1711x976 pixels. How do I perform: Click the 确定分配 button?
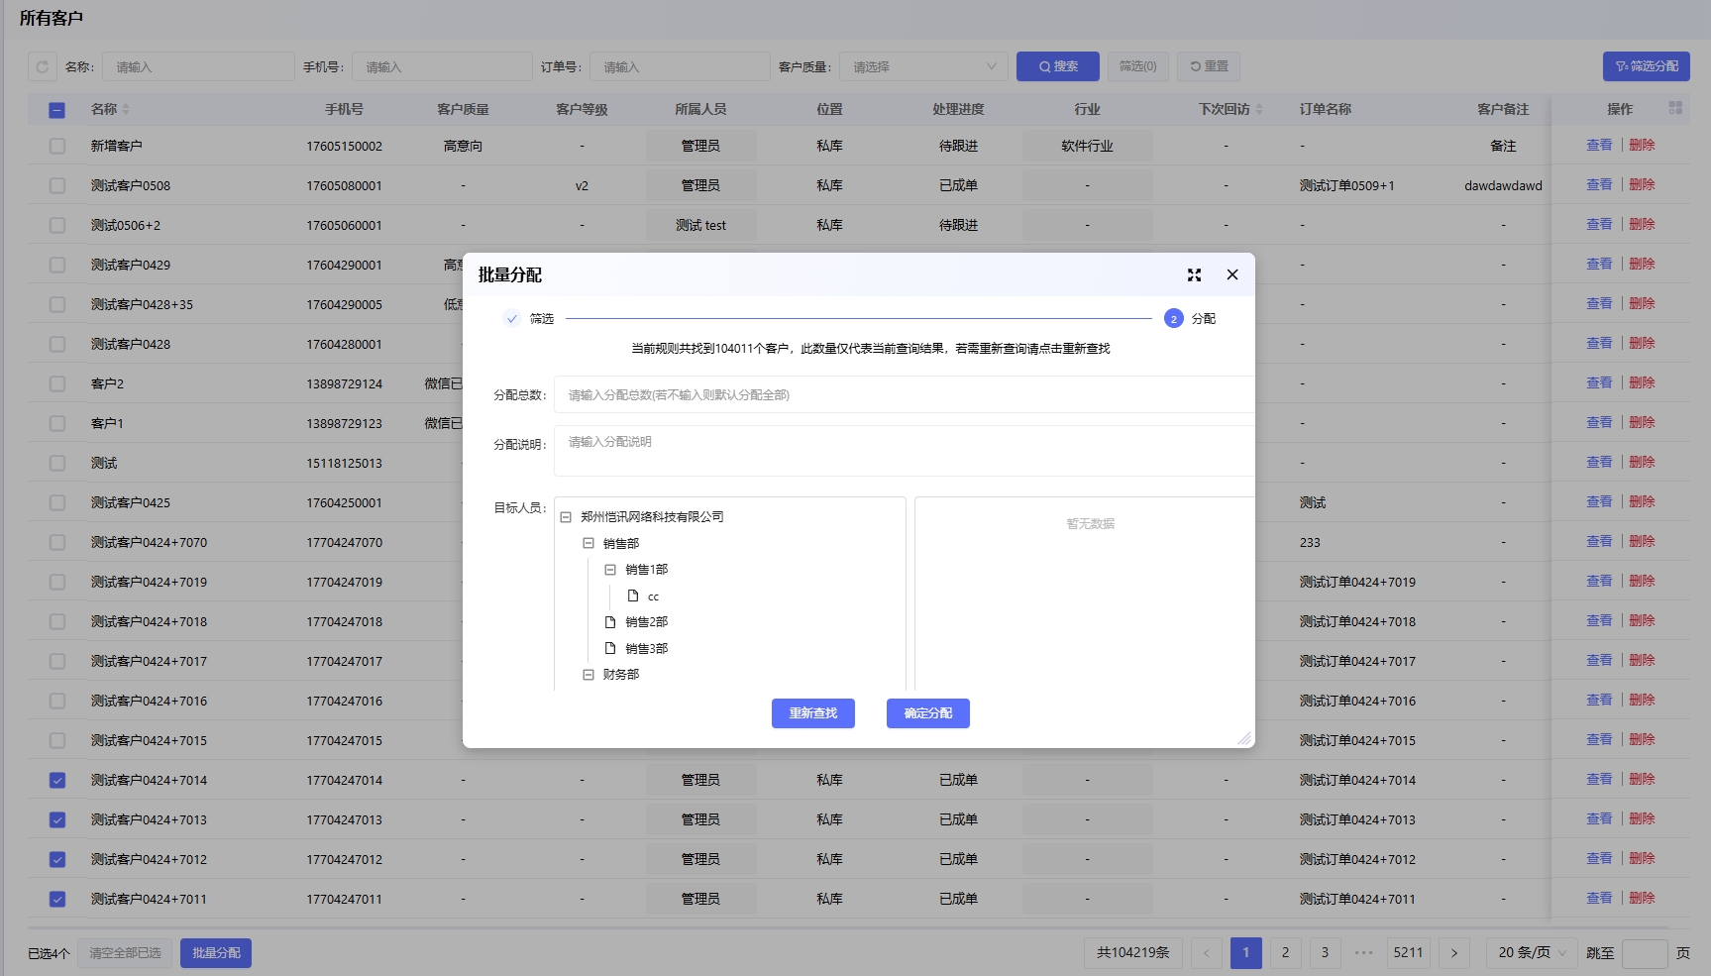coord(927,713)
